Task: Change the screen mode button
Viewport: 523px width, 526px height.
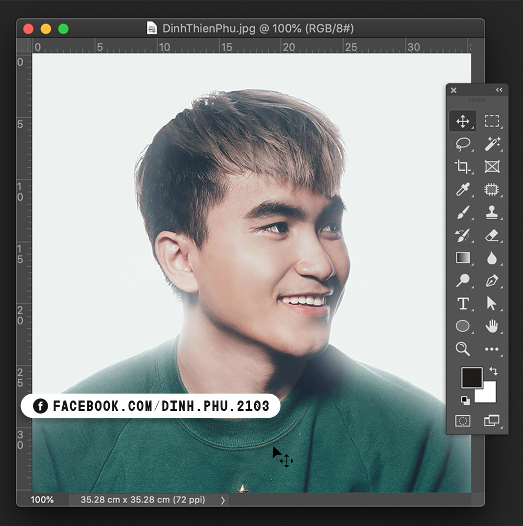Action: coord(492,420)
